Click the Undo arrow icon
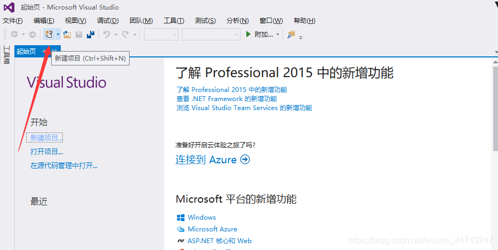The width and height of the screenshot is (498, 250). 107,34
